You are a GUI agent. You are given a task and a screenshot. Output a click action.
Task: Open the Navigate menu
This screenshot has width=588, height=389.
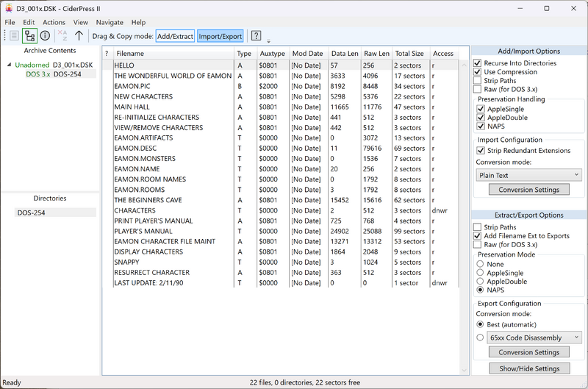click(110, 22)
